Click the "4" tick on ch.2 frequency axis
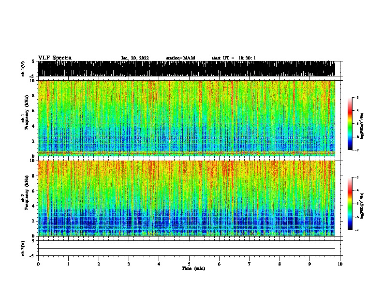 coord(34,206)
